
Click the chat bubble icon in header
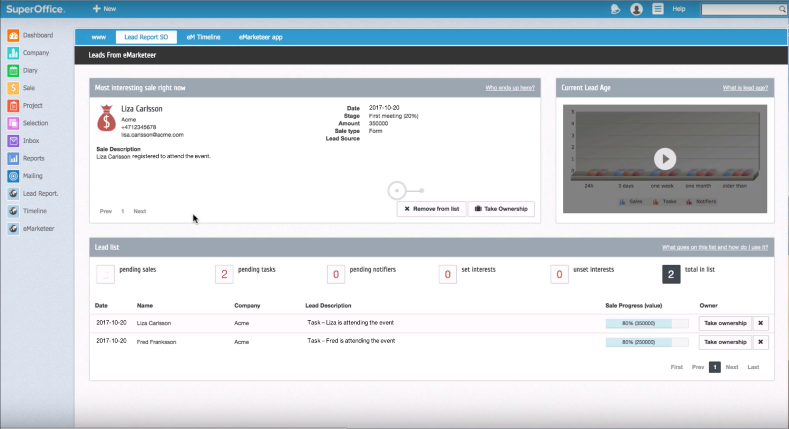(x=615, y=9)
